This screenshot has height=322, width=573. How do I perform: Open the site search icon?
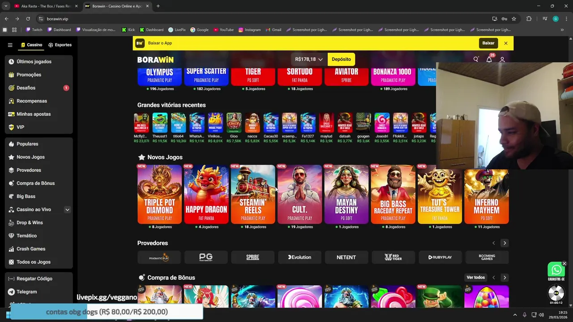476,59
